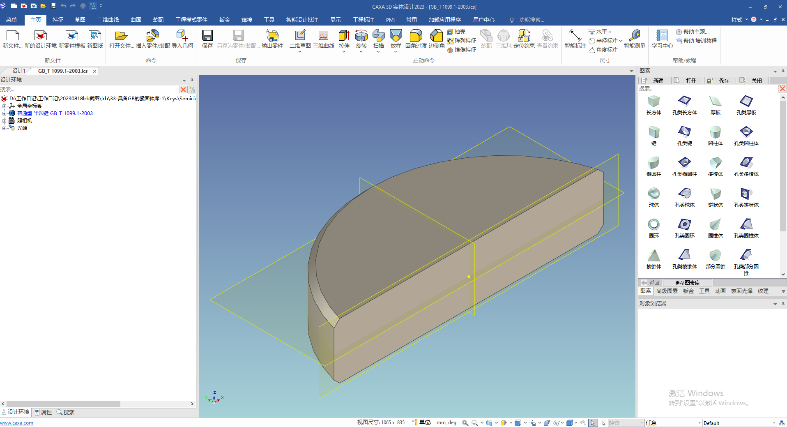787x427 pixels.
Task: Click the 角度标注 angle dimension tool
Action: coord(603,50)
